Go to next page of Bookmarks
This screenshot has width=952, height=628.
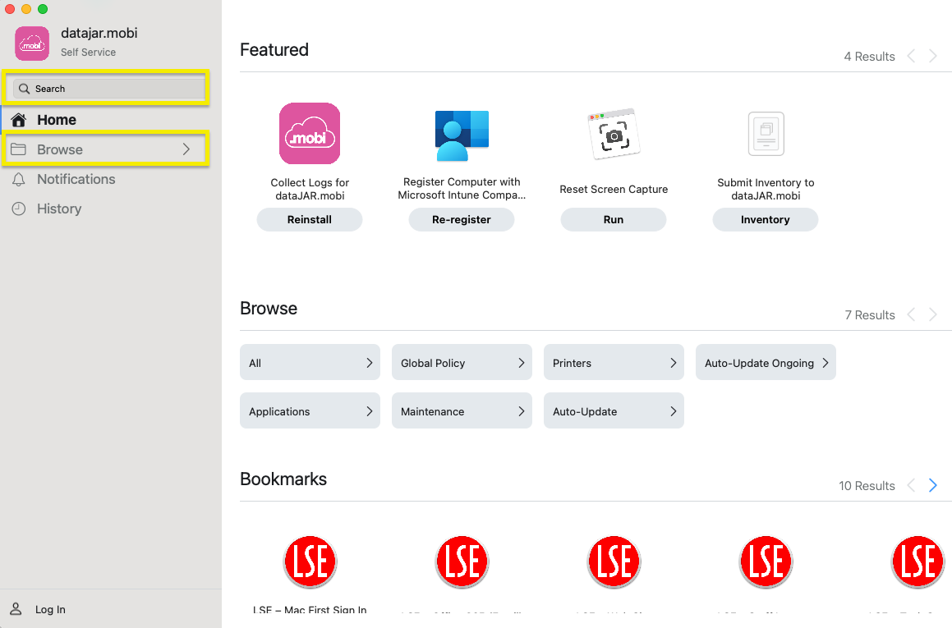932,485
